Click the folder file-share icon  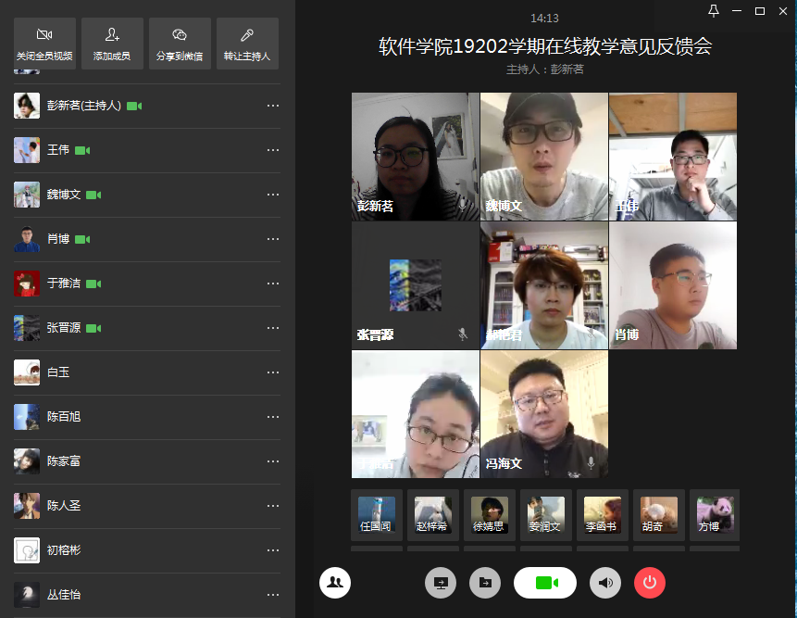(484, 583)
